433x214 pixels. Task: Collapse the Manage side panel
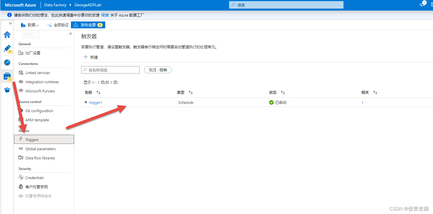[x=71, y=34]
